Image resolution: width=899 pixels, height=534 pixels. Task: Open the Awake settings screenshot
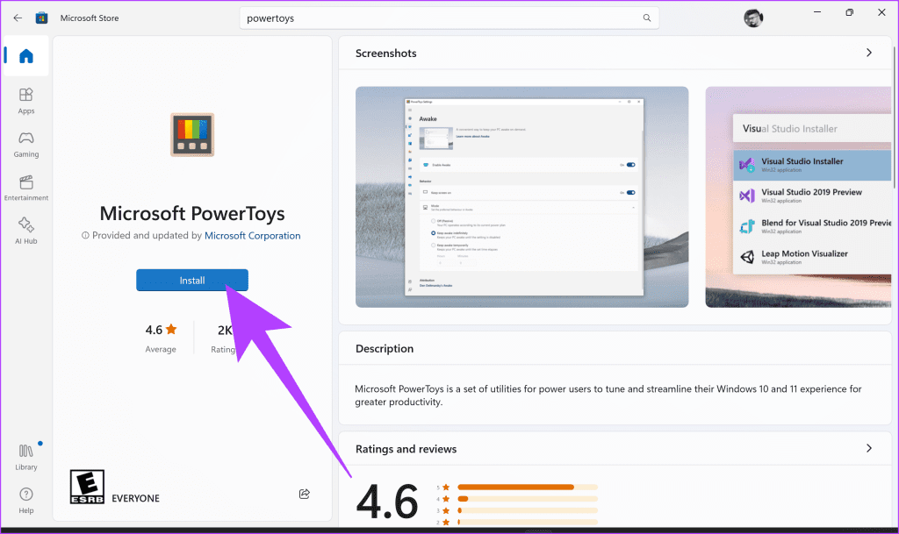(x=521, y=197)
